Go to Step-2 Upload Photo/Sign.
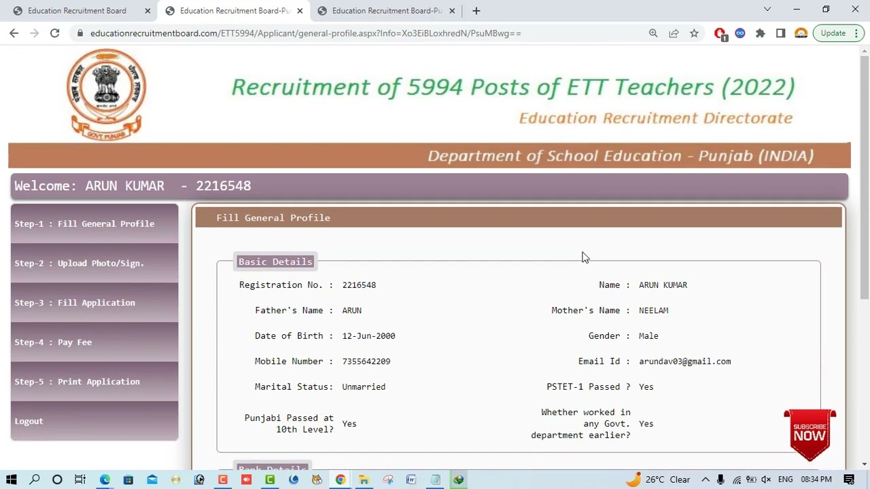 [94, 263]
